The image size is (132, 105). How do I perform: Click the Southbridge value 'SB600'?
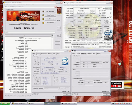[x=95, y=64]
